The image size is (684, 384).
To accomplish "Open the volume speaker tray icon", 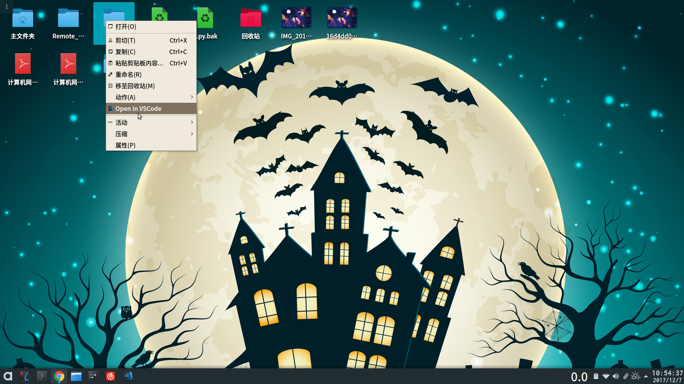I will 616,376.
